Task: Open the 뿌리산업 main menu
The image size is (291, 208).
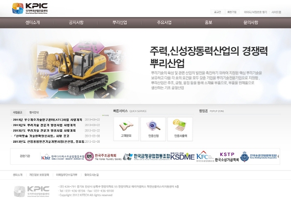Action: point(120,22)
